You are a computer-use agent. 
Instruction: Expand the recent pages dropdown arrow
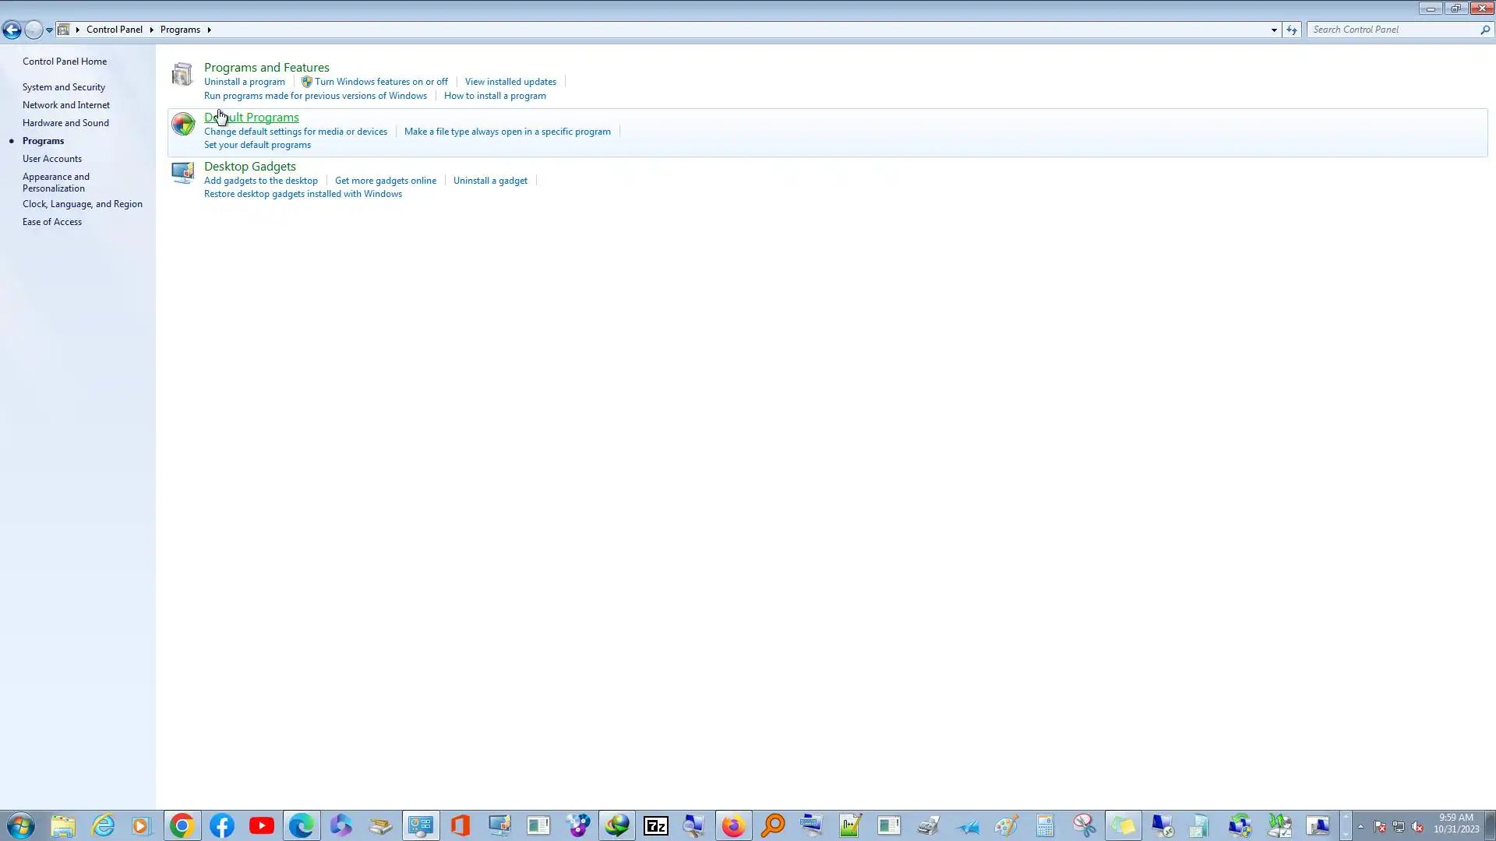(x=49, y=30)
